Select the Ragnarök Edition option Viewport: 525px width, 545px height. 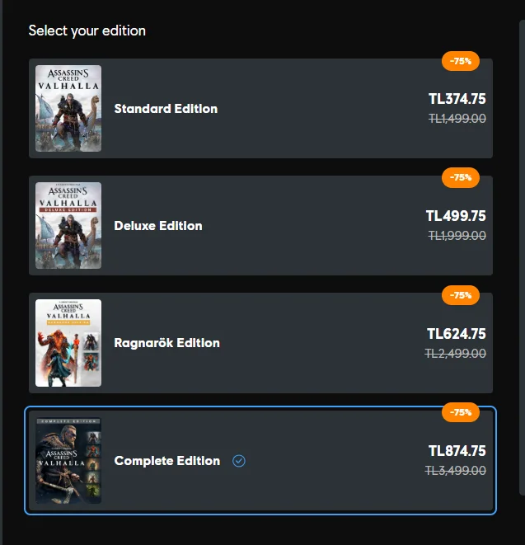click(x=260, y=343)
